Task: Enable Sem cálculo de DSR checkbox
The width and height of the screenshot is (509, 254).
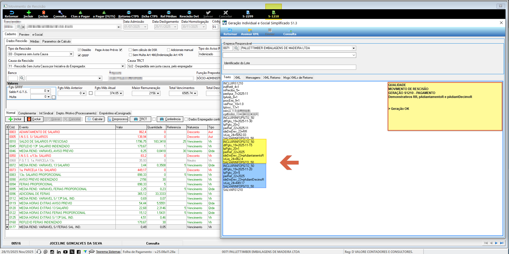Action: pyautogui.click(x=130, y=50)
